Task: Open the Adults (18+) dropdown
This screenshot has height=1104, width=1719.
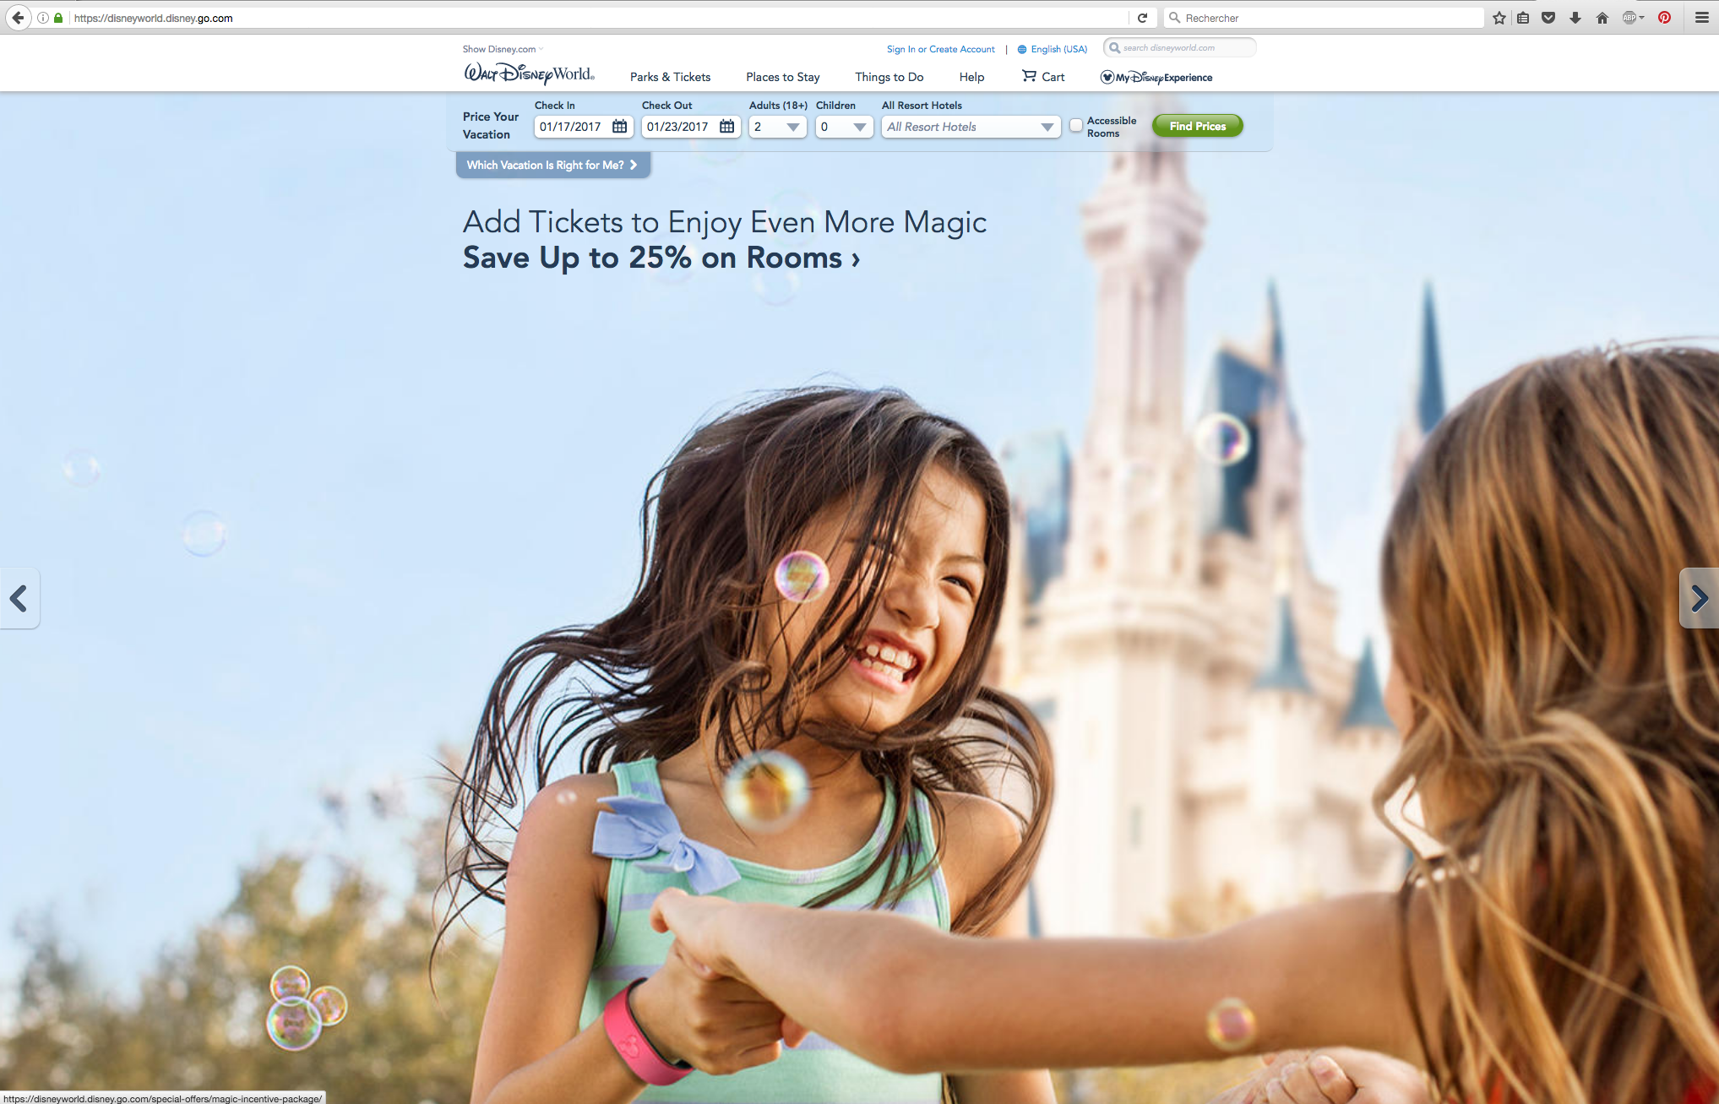Action: coord(777,127)
